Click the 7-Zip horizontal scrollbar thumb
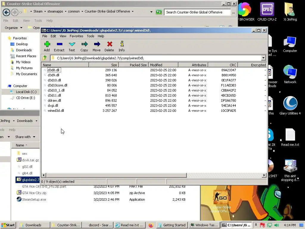The height and width of the screenshot is (229, 305). tap(116, 175)
